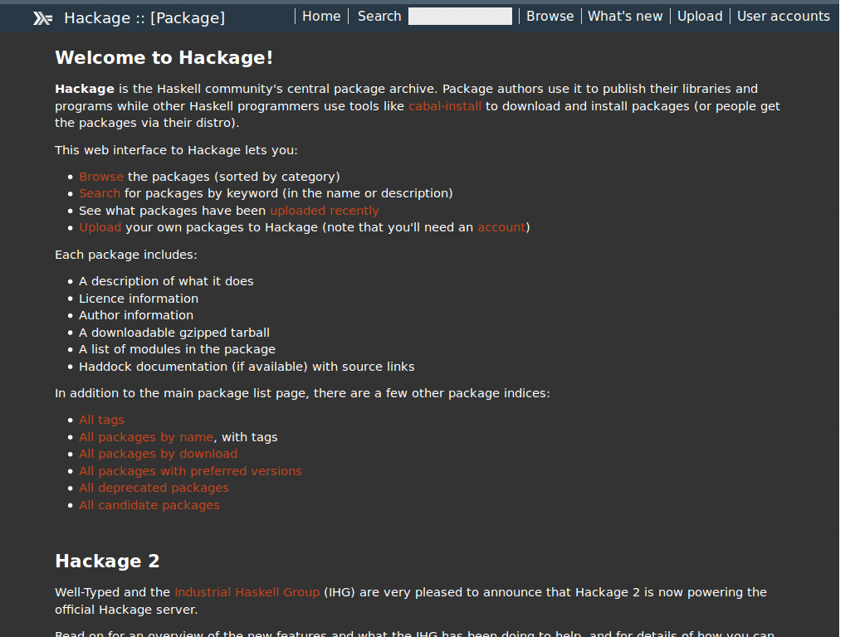Open the uploaded recently link
This screenshot has height=637, width=850.
coord(325,211)
